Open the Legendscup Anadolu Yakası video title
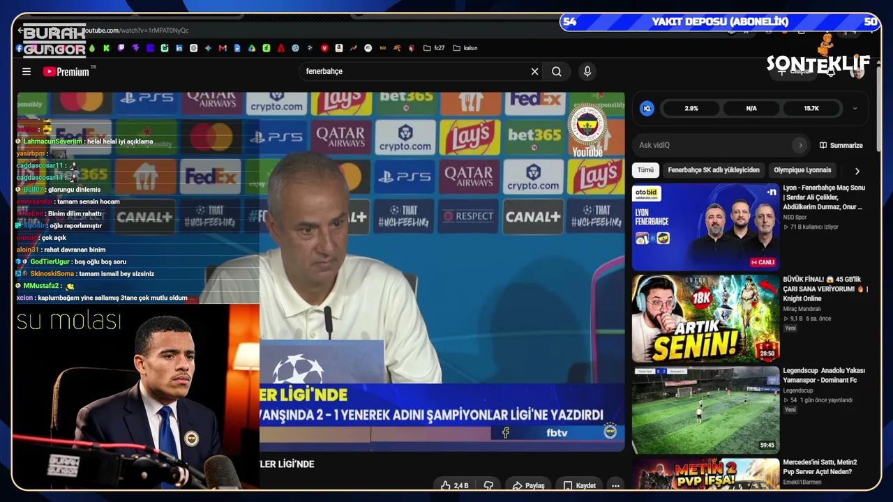Screen dimensions: 893x502 [x=824, y=375]
